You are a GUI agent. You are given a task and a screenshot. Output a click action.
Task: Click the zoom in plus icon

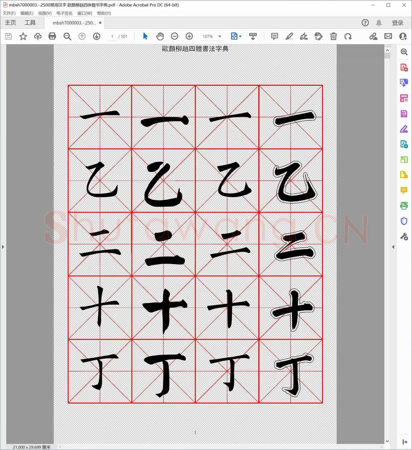[189, 36]
